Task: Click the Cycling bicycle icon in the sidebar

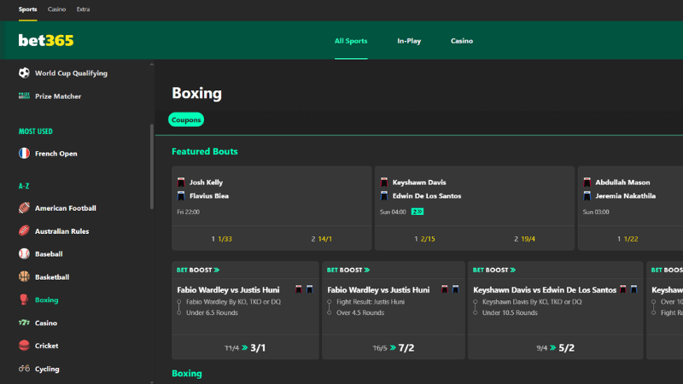Action: click(24, 369)
